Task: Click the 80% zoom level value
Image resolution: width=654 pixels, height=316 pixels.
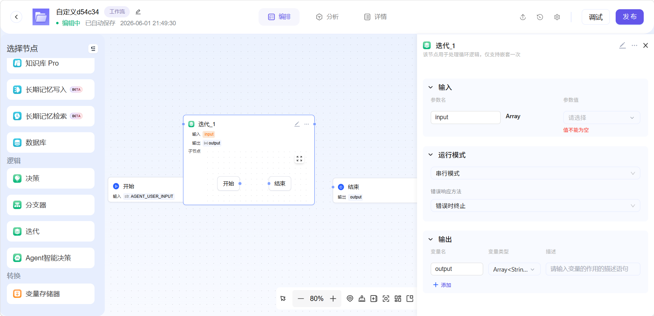Action: [x=317, y=299]
